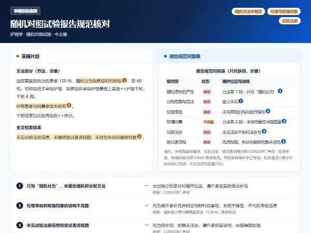Click blue marker 1 in 随机序列的产生 row
311x233 pixels.
pos(280,91)
